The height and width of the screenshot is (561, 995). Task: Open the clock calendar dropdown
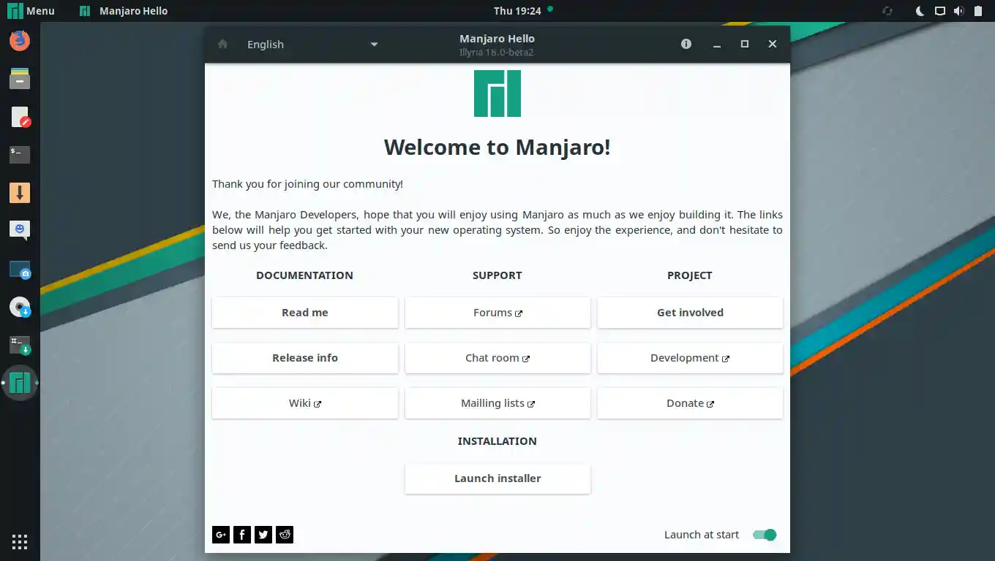517,11
